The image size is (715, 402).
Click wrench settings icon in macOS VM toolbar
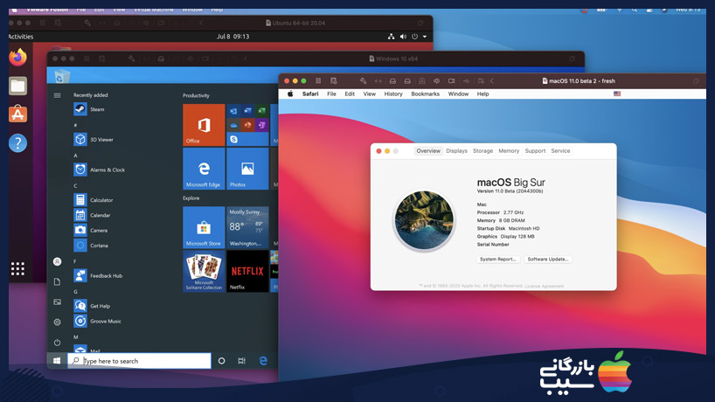coord(363,80)
